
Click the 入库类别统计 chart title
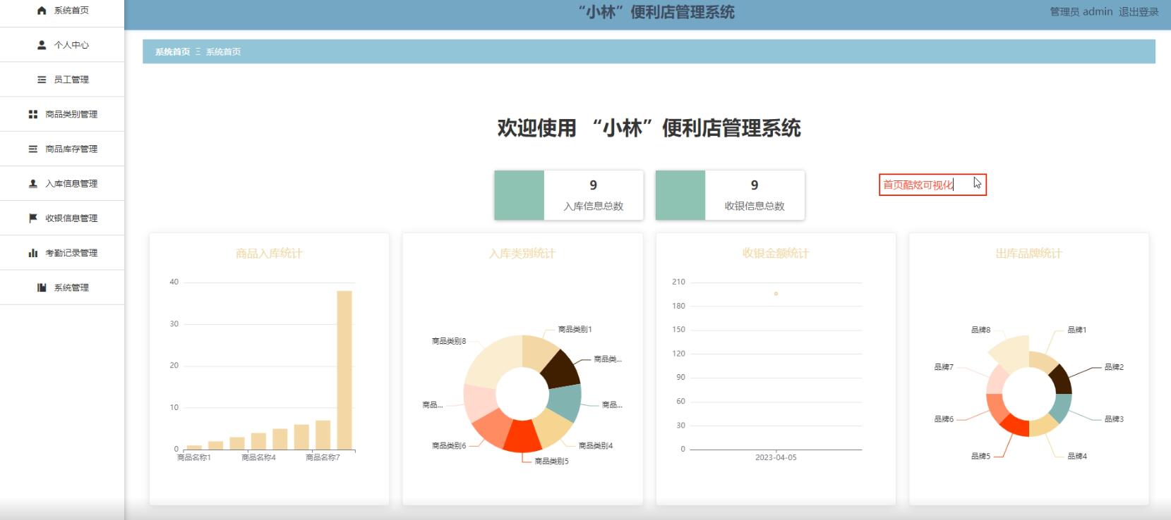click(x=522, y=254)
